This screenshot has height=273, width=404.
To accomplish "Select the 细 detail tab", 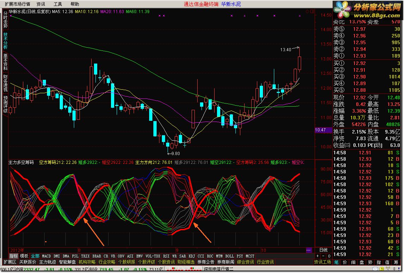I will [x=353, y=262].
